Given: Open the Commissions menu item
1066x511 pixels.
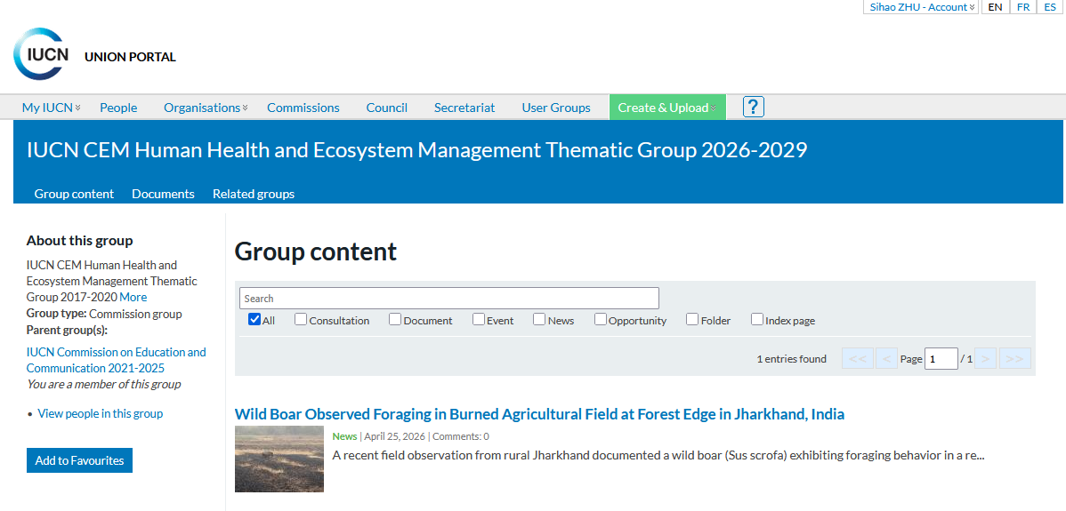Looking at the screenshot, I should click(x=303, y=108).
